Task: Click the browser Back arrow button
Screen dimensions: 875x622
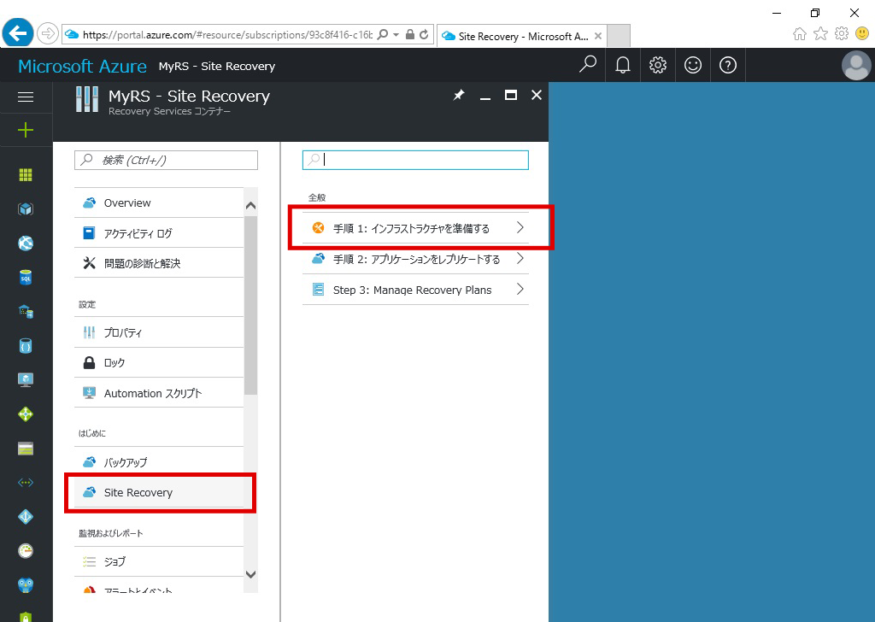Action: (x=18, y=33)
